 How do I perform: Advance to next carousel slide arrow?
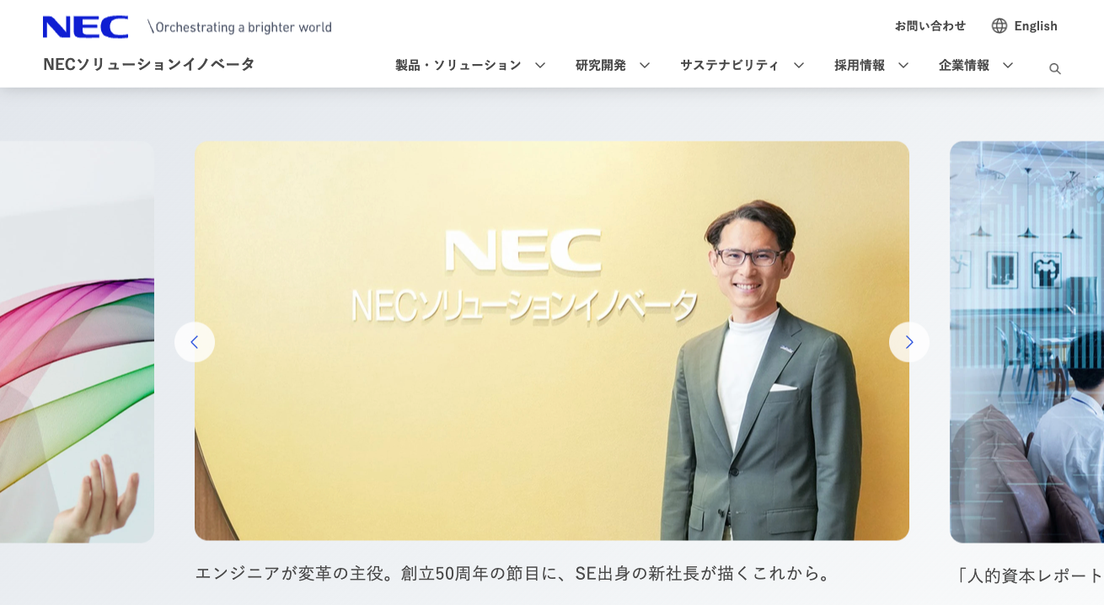pyautogui.click(x=909, y=342)
